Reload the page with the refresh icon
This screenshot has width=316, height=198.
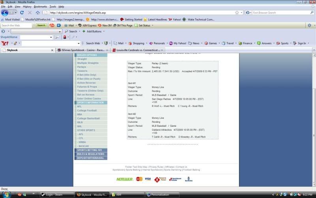point(22,13)
